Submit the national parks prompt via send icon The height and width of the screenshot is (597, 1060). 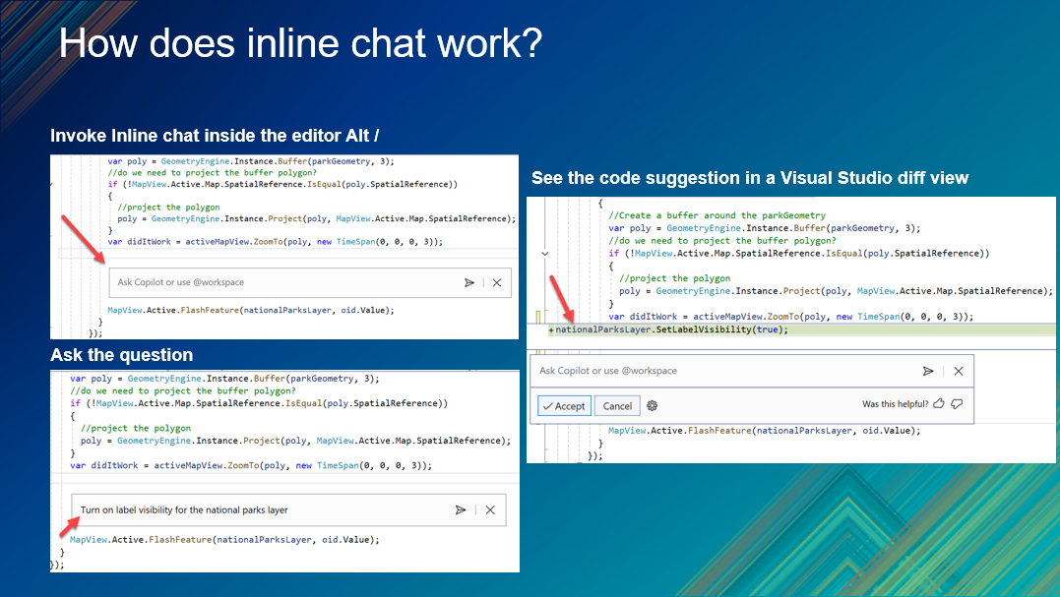pos(461,509)
